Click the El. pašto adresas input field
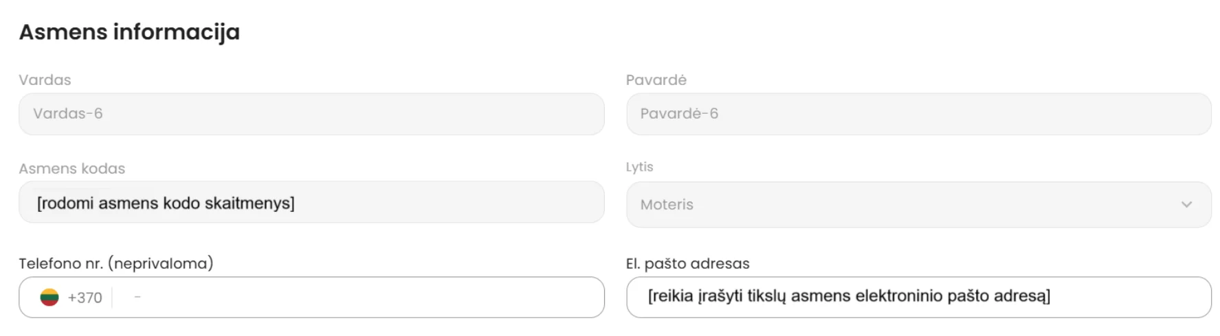This screenshot has height=336, width=1220. tap(918, 297)
